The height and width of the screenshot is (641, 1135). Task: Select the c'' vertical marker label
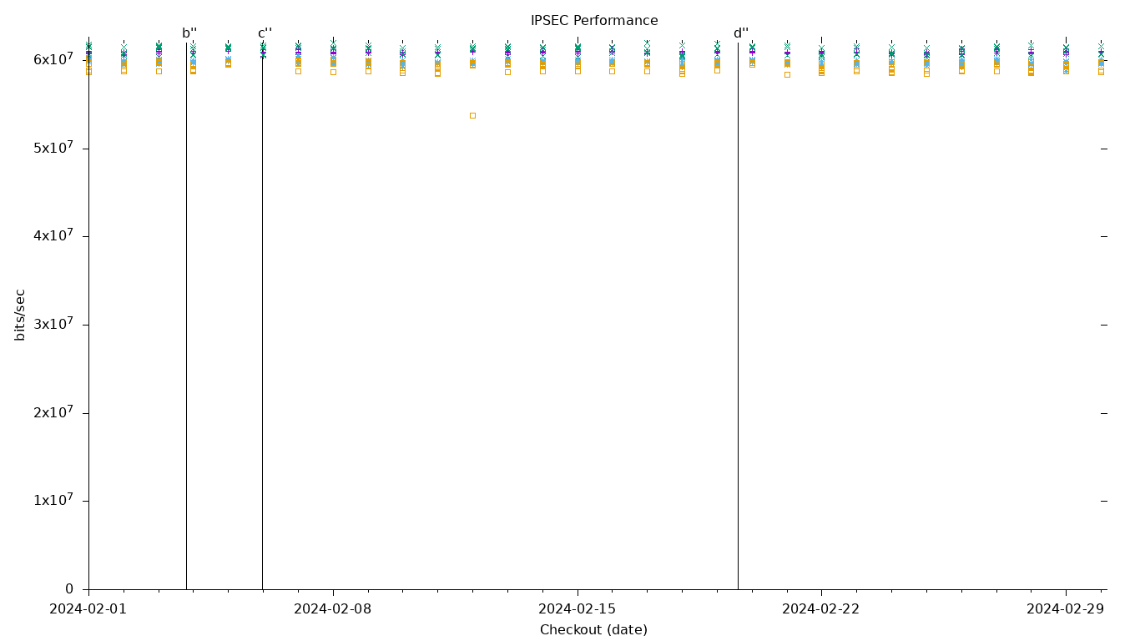[265, 33]
